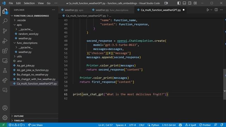The height and width of the screenshot is (127, 226).
Task: Expand the .vscode folder
Action: pyautogui.click(x=21, y=20)
